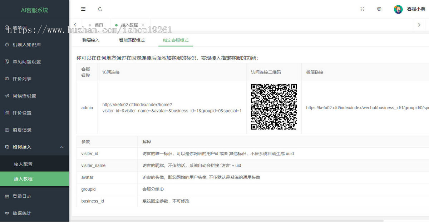Switch to the 弹层接入 tab
Screen dimensions: 429x222
pos(91,40)
